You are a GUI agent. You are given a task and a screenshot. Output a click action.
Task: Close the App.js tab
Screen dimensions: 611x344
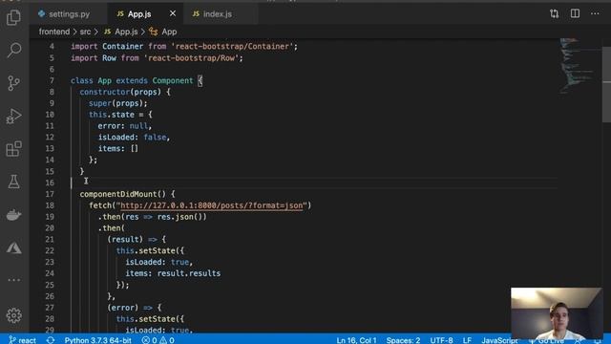[173, 13]
